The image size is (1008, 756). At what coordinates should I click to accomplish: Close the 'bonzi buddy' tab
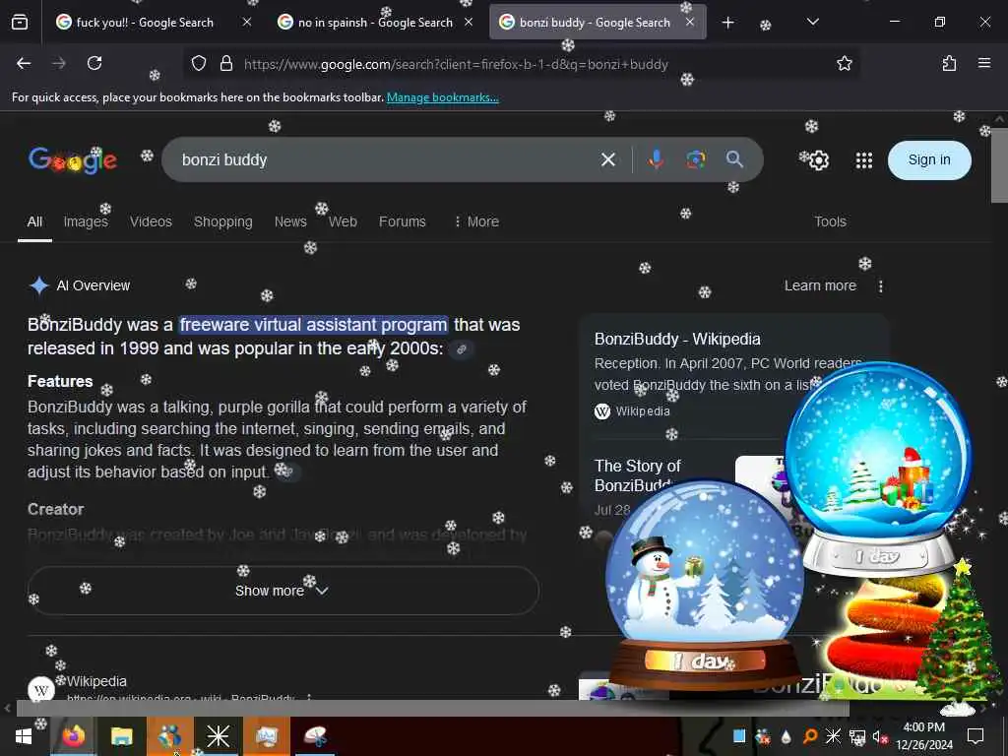pos(690,22)
